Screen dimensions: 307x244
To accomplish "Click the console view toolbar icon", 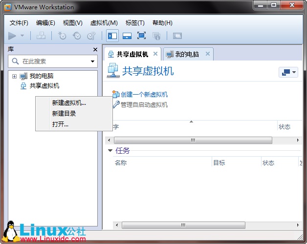I will click(177, 36).
